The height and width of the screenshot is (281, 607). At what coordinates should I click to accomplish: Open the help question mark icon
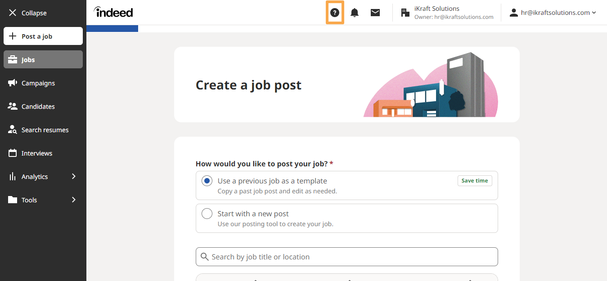point(334,13)
